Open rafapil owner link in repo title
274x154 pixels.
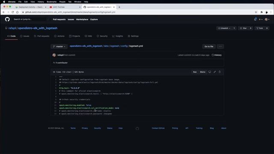point(12,28)
